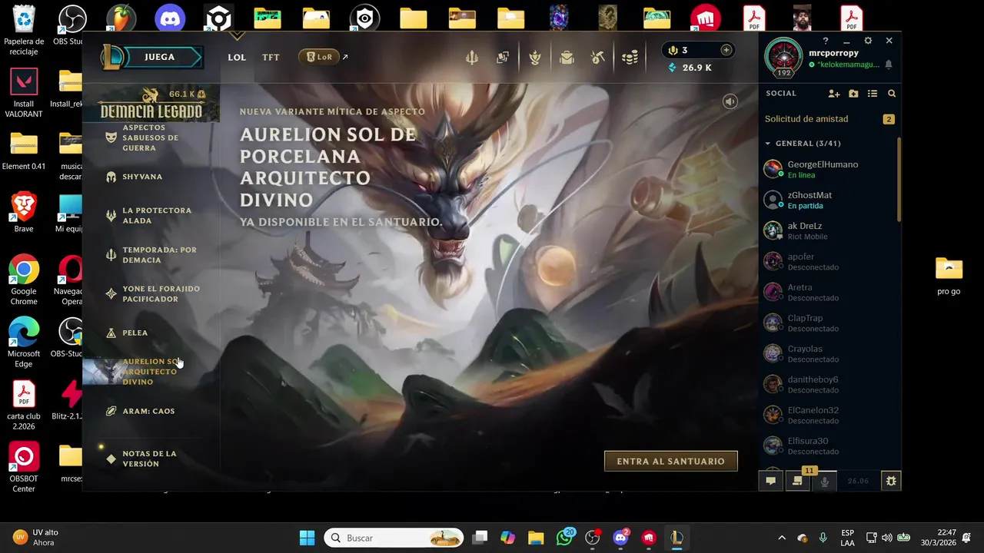This screenshot has height=553, width=984.
Task: Open the Install VALORANT desktop shortcut
Action: click(x=24, y=93)
